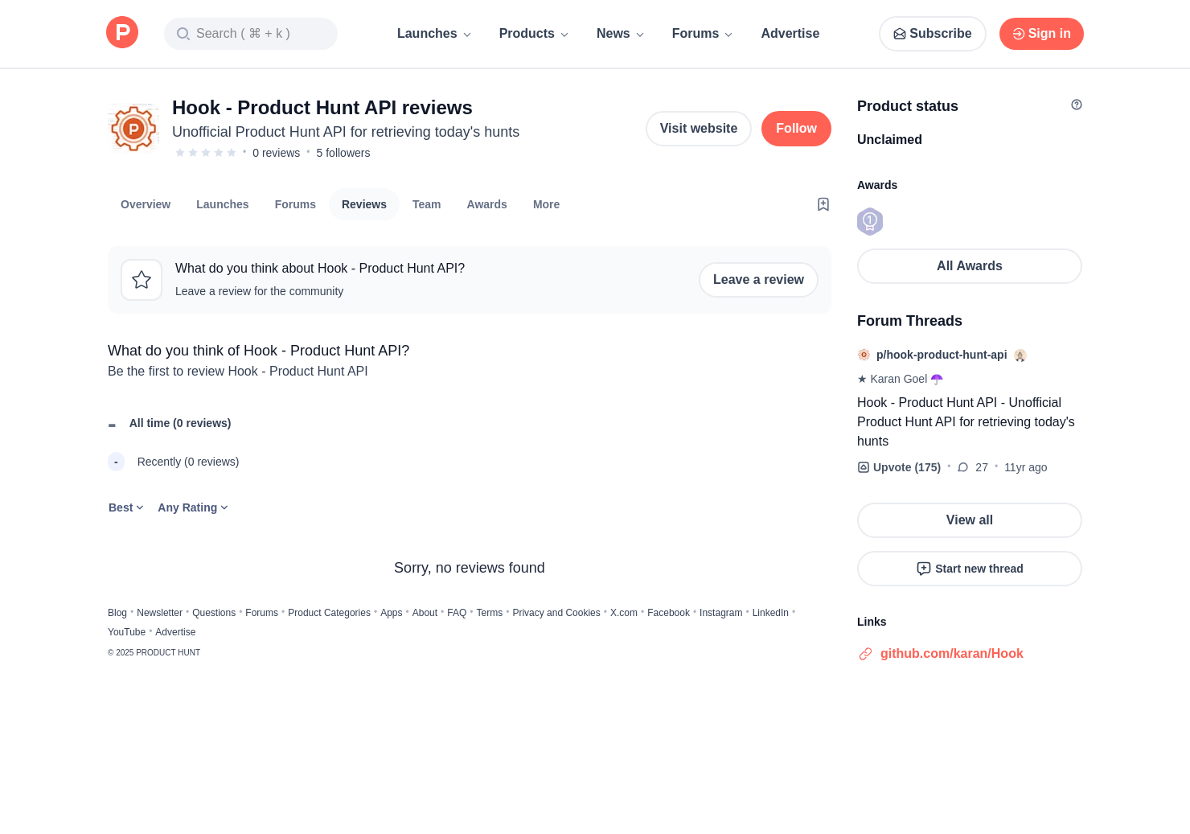Screen dimensions: 1190x834
Task: Go to the Advertise page in header
Action: [790, 34]
